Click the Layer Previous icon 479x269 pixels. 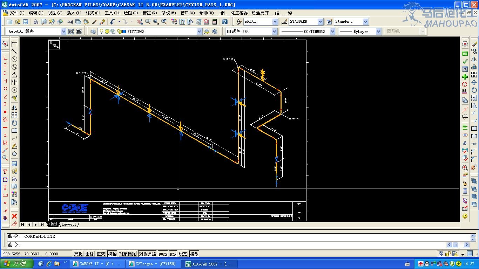[x=215, y=32]
